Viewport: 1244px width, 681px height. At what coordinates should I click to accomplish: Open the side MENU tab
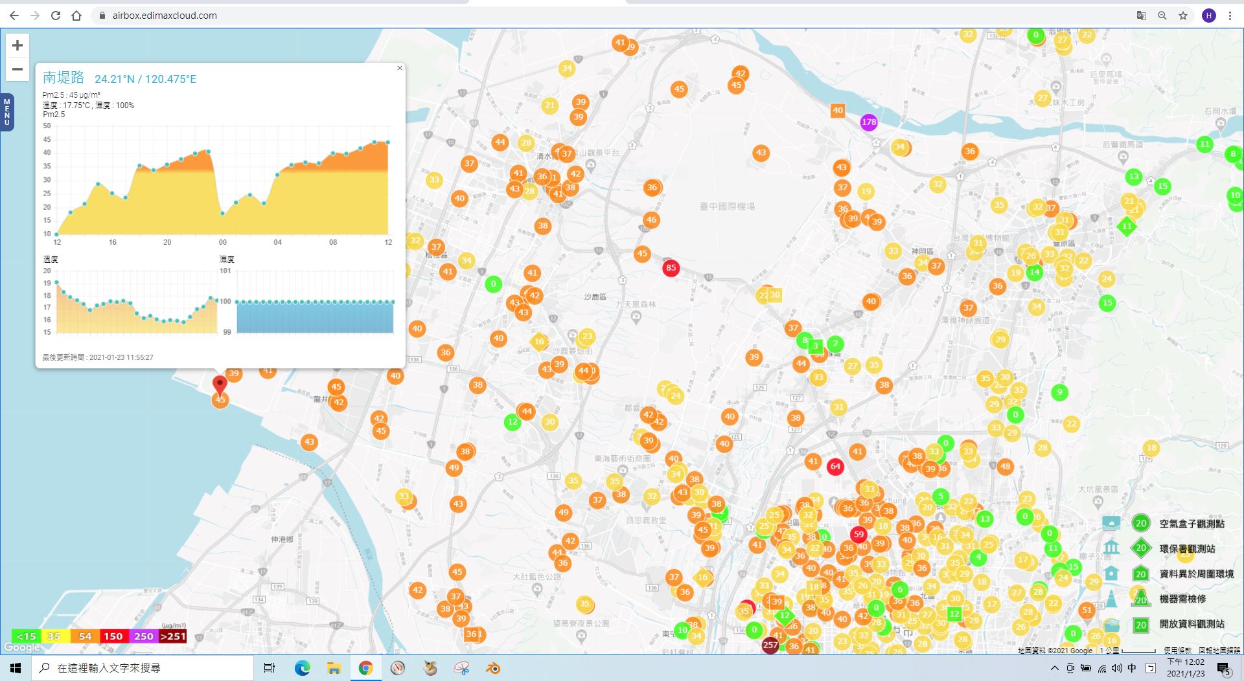pos(7,112)
